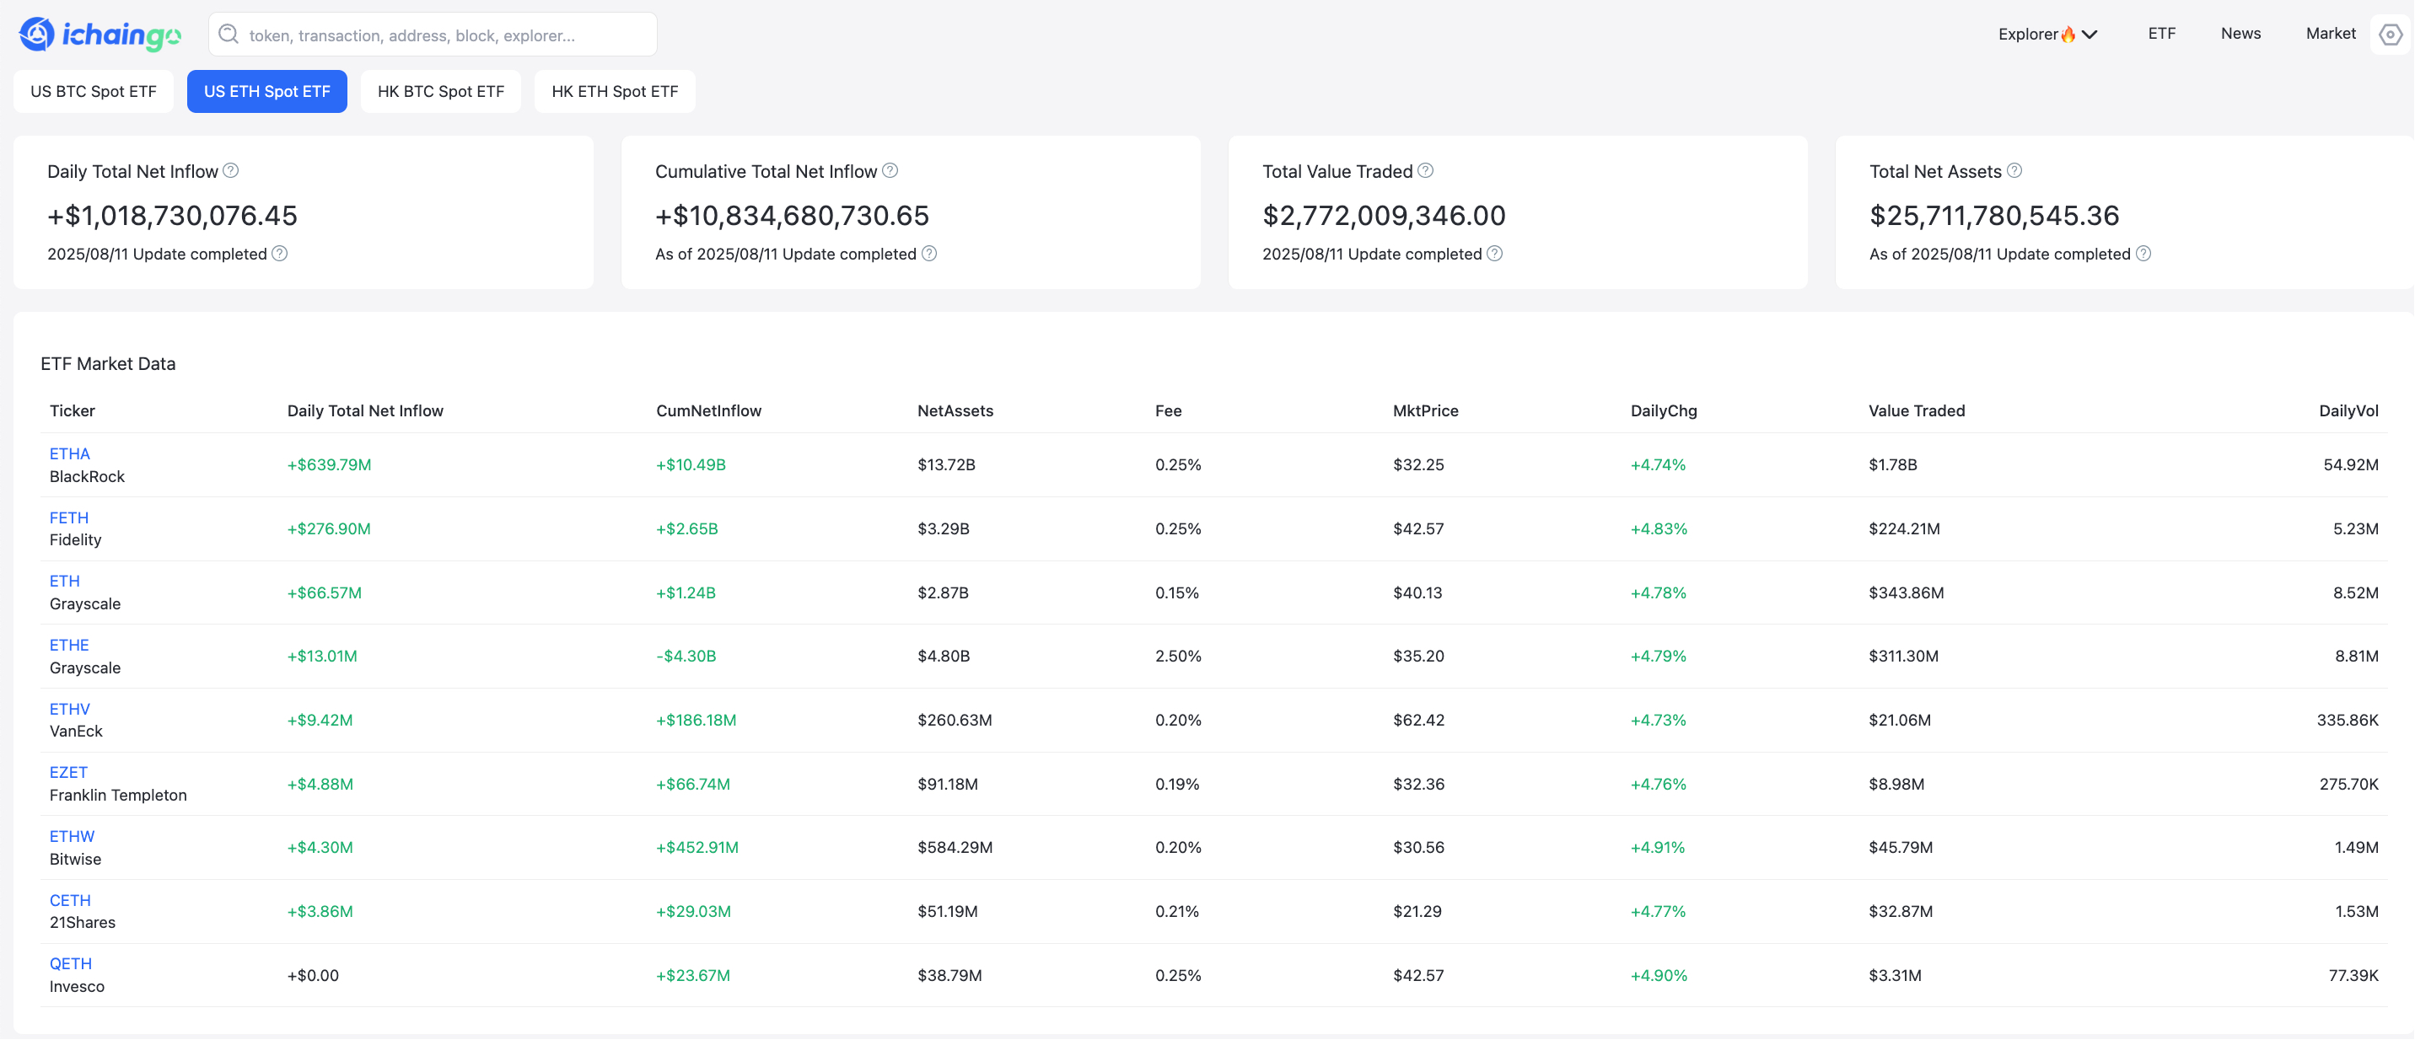Click the -$4.30B cumulative inflow value
This screenshot has width=2415, height=1040.
686,656
